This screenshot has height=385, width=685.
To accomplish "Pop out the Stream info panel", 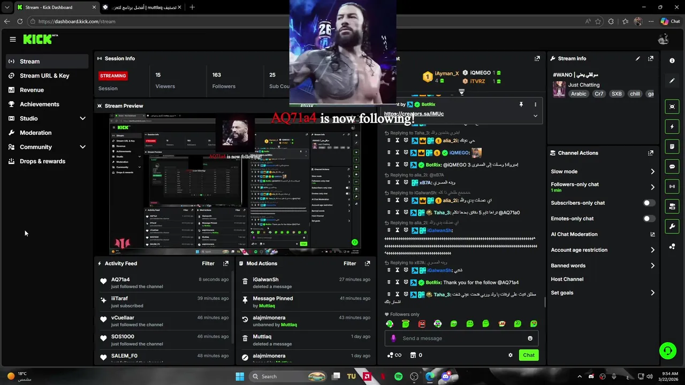I will [x=651, y=58].
